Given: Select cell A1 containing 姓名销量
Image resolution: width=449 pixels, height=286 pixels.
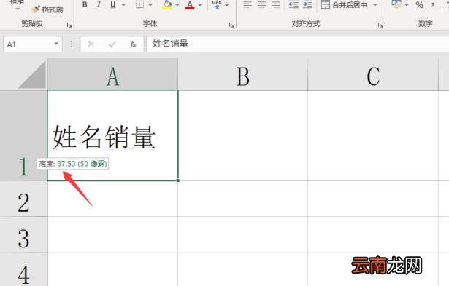Looking at the screenshot, I should [112, 135].
